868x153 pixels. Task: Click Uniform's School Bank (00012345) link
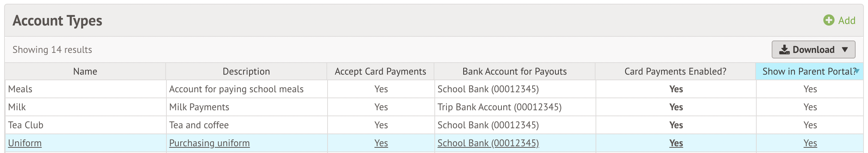coord(488,143)
